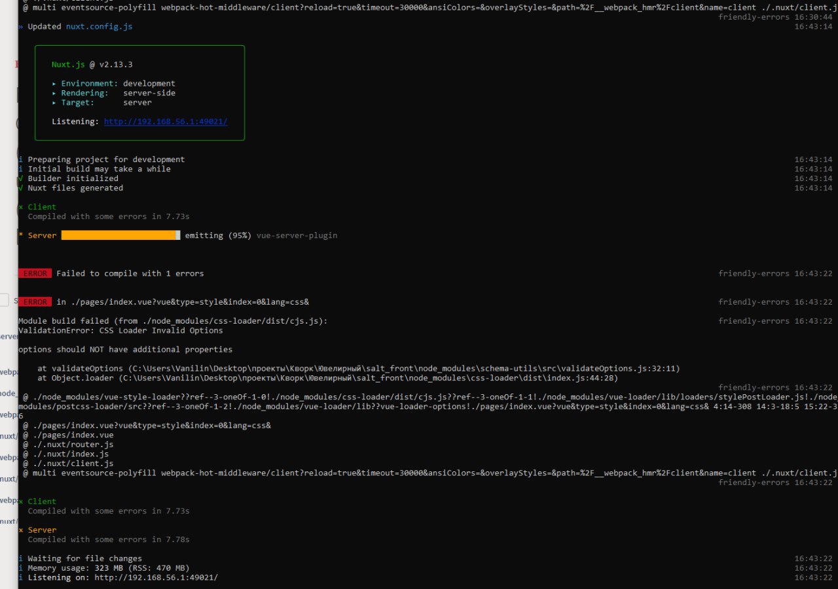Viewport: 838px width, 589px height.
Task: Click the 'Environment: development' line
Action: (113, 84)
